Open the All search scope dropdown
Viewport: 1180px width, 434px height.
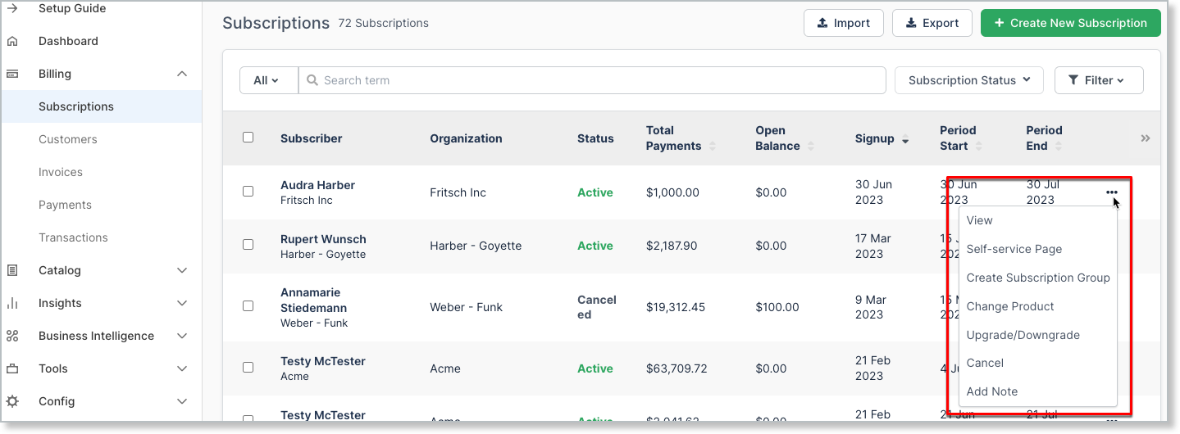point(267,80)
